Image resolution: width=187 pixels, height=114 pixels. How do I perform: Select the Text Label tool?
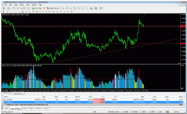(33, 12)
